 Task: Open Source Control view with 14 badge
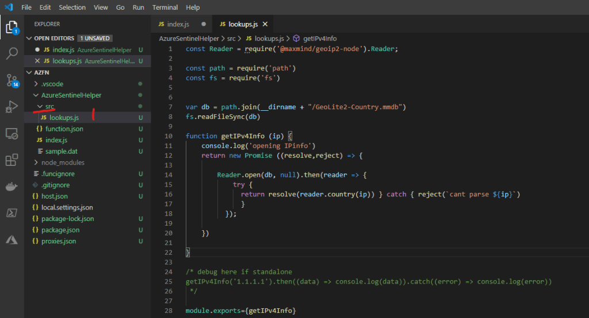[12, 80]
